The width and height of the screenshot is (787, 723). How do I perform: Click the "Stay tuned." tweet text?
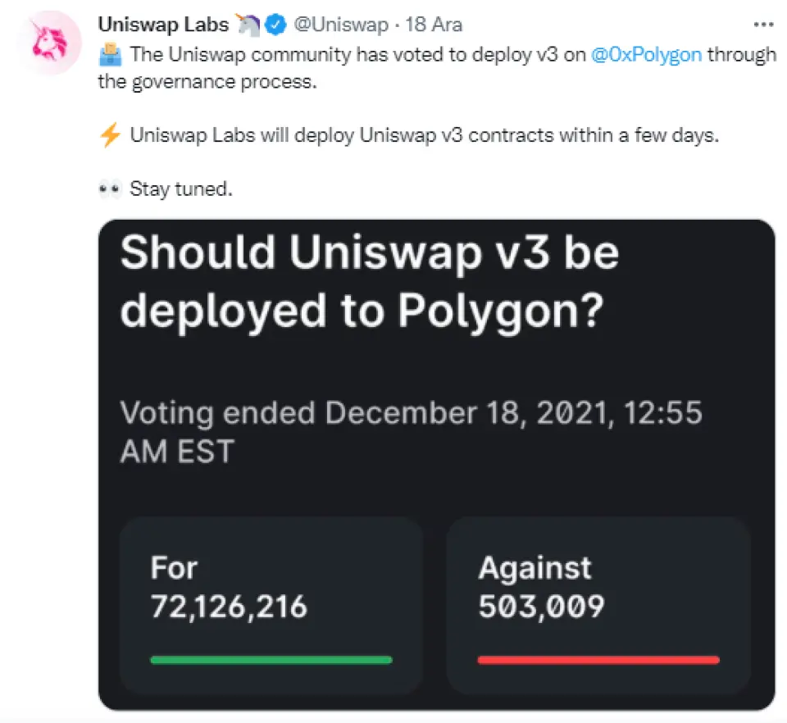[181, 190]
